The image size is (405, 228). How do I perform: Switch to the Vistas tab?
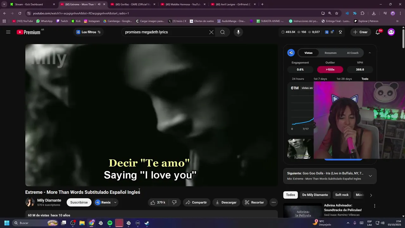(x=308, y=53)
